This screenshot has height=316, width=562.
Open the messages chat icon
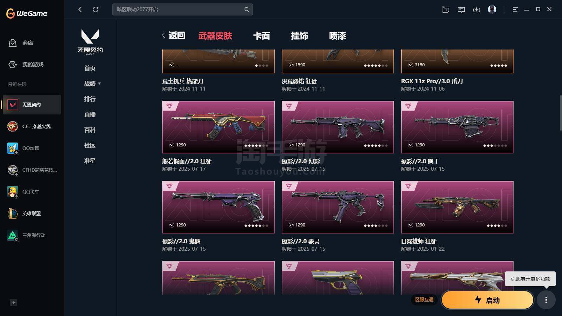click(x=461, y=9)
